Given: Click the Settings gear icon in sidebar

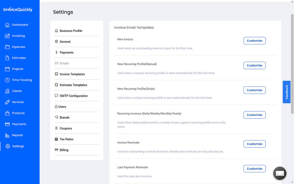Looking at the screenshot, I should [7, 146].
